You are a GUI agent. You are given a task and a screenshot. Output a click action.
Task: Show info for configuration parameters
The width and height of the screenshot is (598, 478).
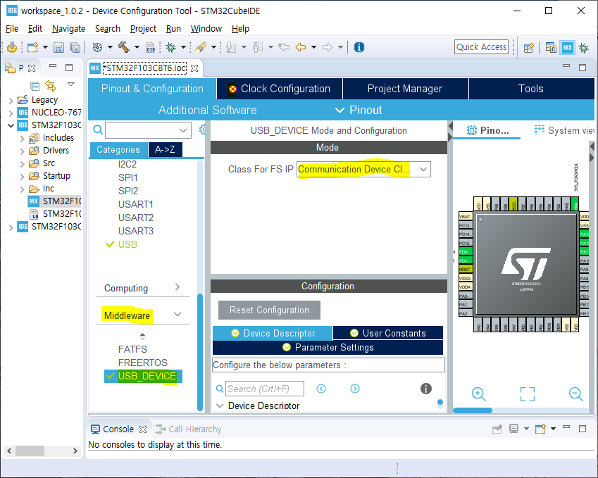(x=425, y=389)
